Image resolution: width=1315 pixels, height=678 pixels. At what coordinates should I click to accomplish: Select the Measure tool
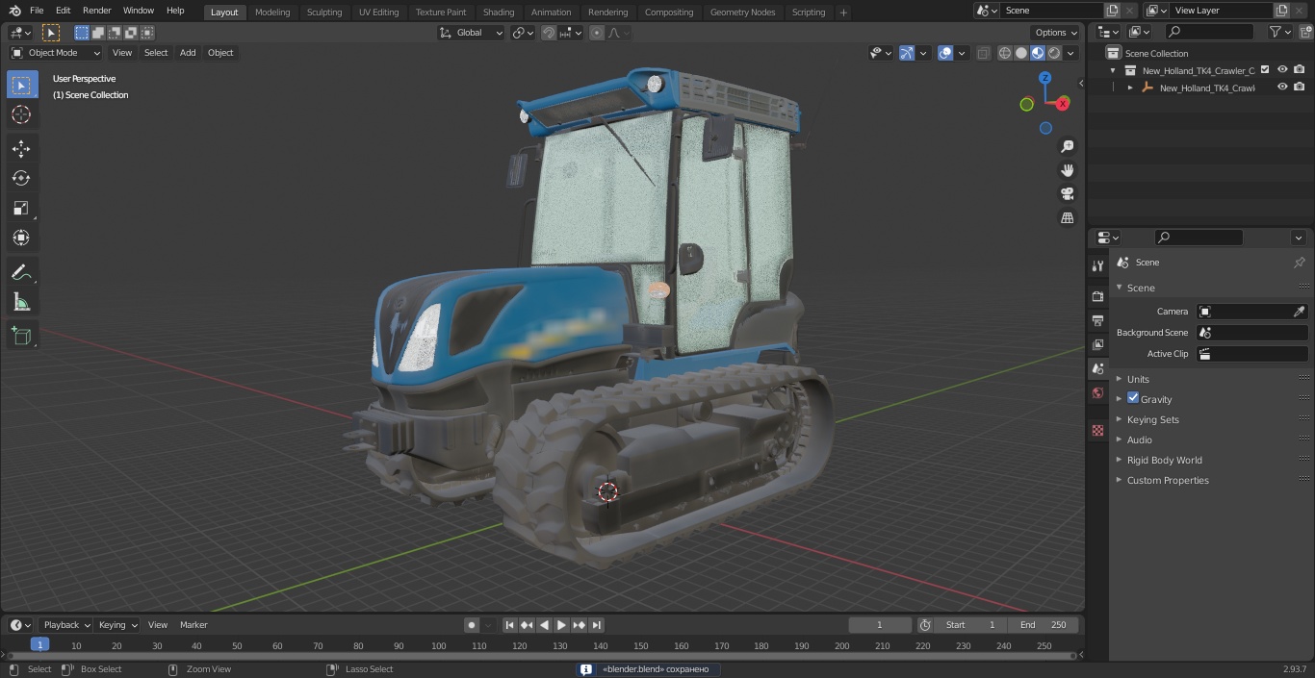pos(21,303)
